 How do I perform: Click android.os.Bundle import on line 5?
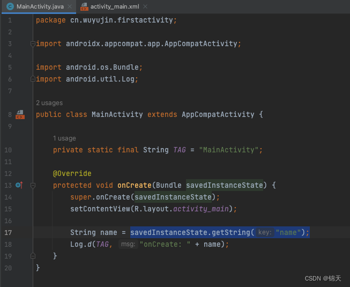click(x=102, y=67)
